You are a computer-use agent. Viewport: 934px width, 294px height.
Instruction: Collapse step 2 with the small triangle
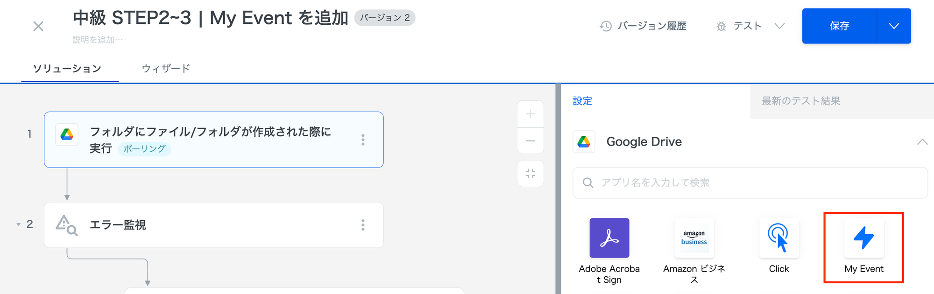[19, 224]
